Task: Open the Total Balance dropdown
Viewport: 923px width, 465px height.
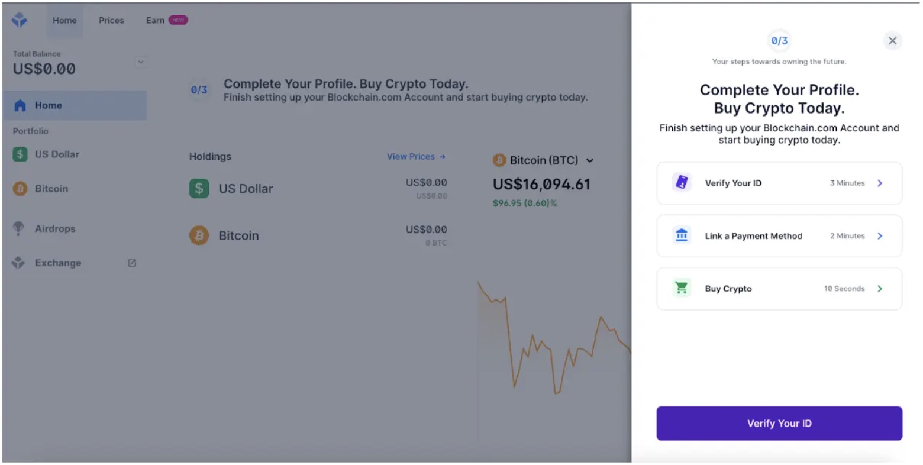Action: pyautogui.click(x=141, y=62)
